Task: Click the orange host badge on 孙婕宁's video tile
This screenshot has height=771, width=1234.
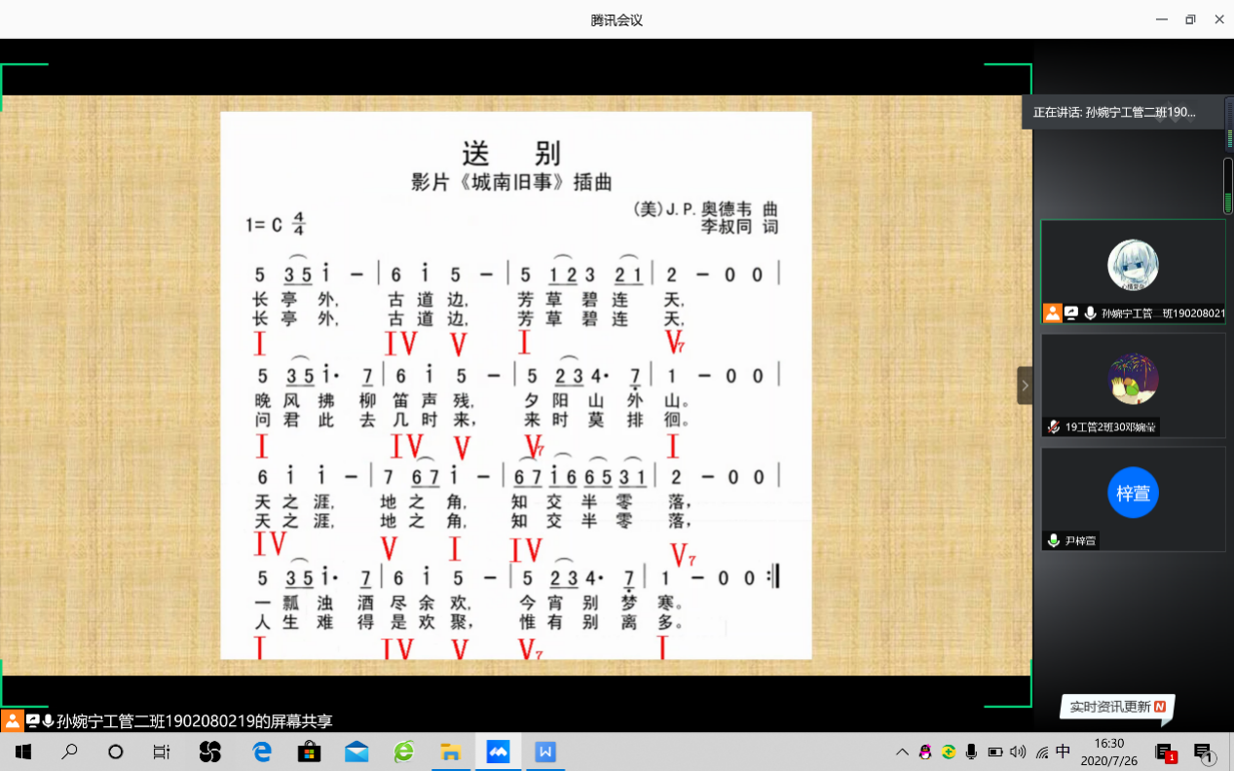Action: point(1053,312)
